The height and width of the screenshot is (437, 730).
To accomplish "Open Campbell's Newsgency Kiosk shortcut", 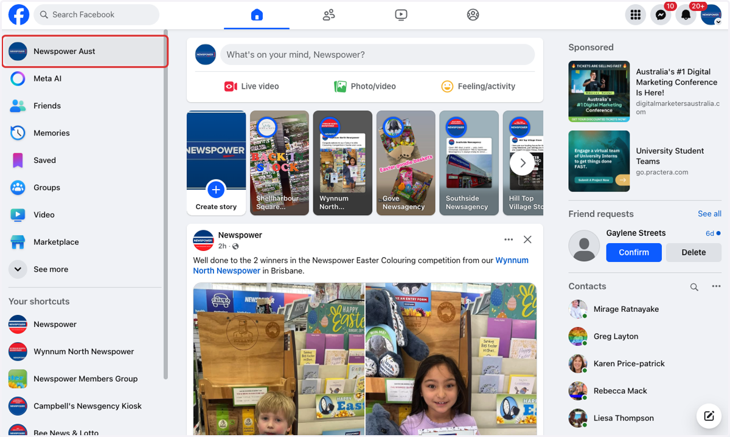I will (85, 406).
